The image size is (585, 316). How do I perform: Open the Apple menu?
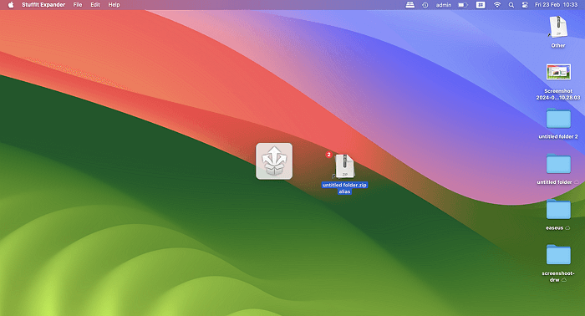pos(11,5)
